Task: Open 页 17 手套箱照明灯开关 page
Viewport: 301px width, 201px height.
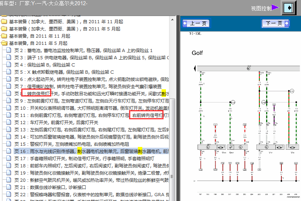Action: [x=84, y=159]
